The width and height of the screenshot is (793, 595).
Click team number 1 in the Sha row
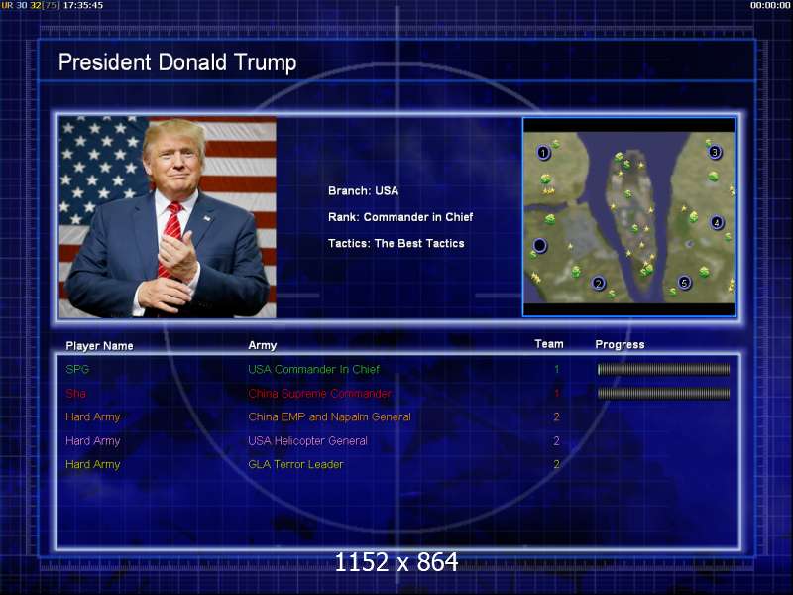coord(557,393)
